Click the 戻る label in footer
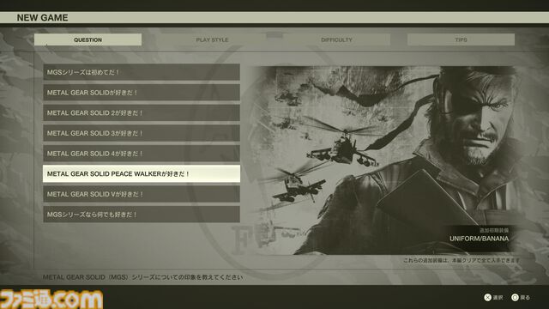This screenshot has height=309, width=549. pyautogui.click(x=525, y=298)
